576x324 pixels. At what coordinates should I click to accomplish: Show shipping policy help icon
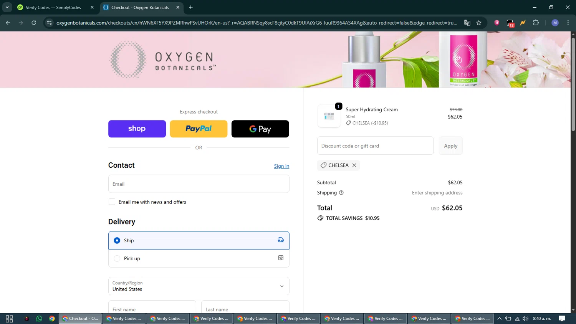341,193
